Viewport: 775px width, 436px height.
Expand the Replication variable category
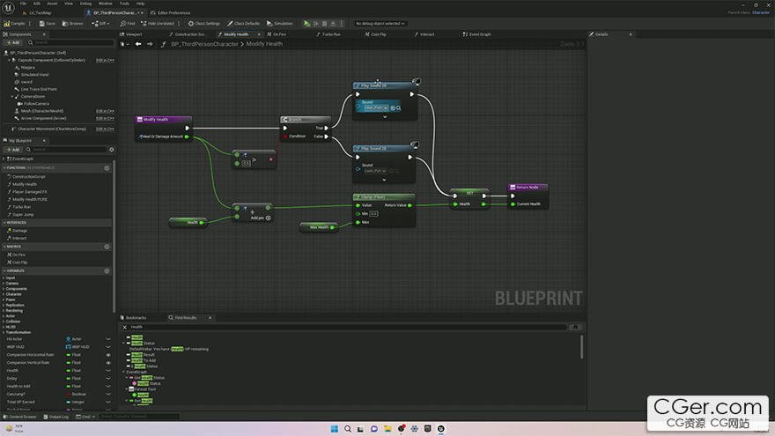point(4,305)
